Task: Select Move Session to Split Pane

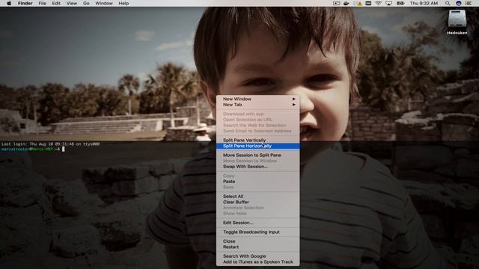Action: tap(257, 155)
